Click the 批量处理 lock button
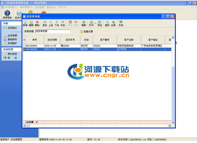The image size is (197, 143). [87, 31]
